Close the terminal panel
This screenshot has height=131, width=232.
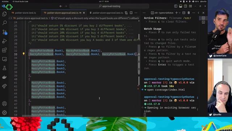[x=203, y=13]
